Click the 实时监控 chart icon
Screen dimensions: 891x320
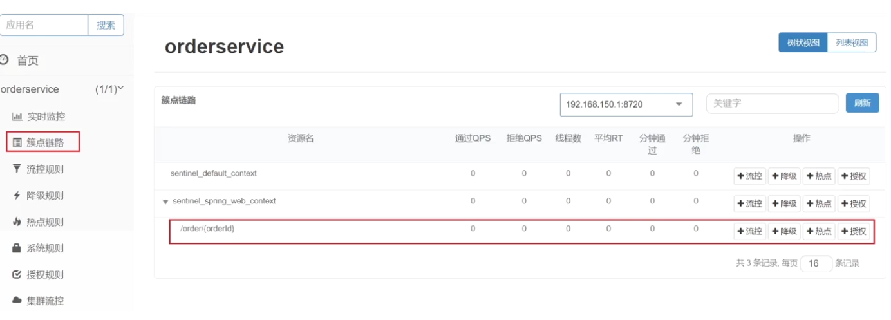pos(17,117)
